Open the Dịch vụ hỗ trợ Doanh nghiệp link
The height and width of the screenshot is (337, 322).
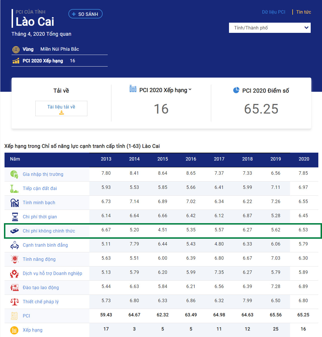pyautogui.click(x=52, y=274)
